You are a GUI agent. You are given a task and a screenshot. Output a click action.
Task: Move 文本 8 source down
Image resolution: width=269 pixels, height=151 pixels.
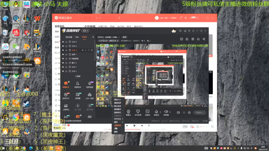[x=89, y=50]
